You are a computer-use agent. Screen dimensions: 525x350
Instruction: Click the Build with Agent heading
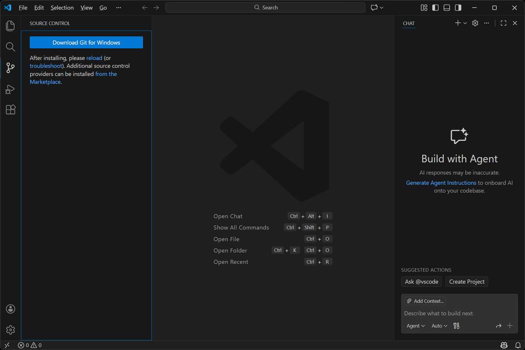pos(459,159)
